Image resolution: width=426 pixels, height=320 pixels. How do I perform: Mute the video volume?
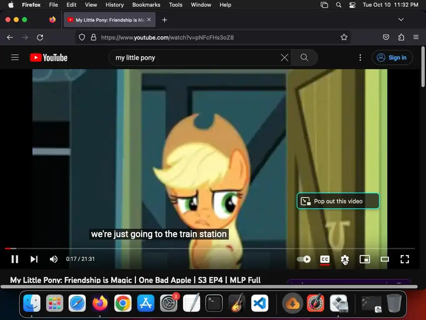click(54, 259)
